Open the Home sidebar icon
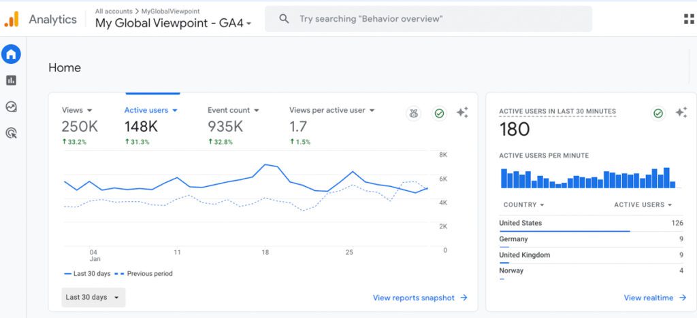697x318 pixels. click(x=11, y=54)
